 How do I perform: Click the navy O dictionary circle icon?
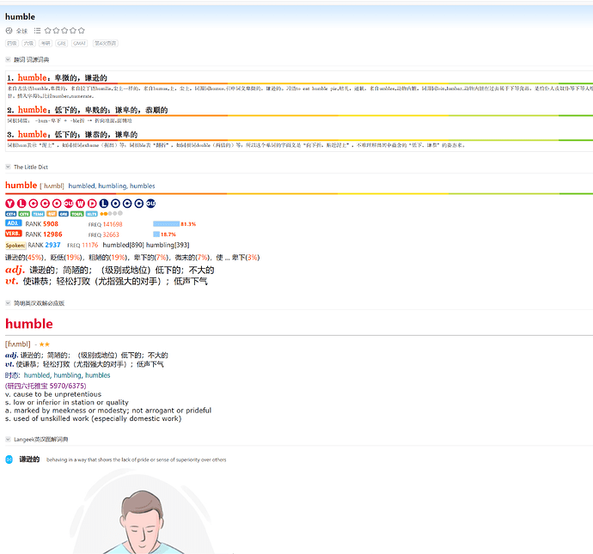[115, 204]
